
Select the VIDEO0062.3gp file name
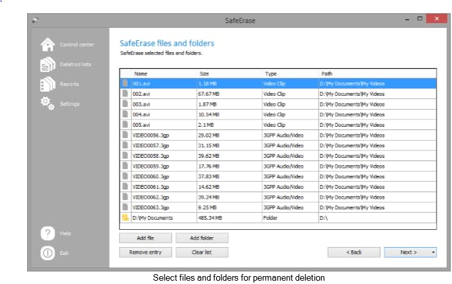click(151, 197)
